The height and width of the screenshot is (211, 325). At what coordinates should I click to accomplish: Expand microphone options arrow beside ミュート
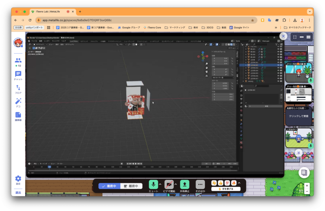click(160, 184)
